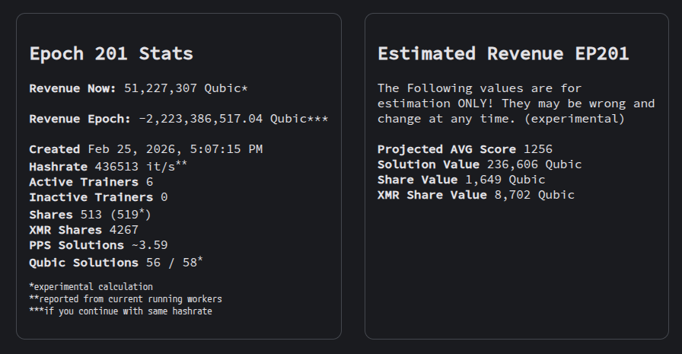The width and height of the screenshot is (682, 354).
Task: Click the Qubic Solutions 56 / 58 line
Action: pos(116,263)
